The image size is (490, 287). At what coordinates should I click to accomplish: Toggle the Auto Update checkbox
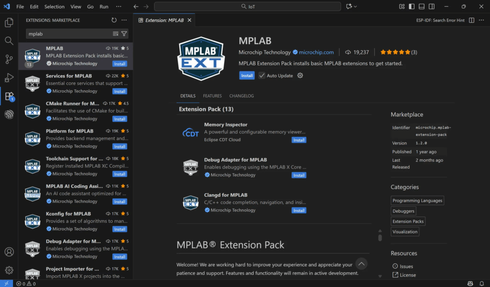pyautogui.click(x=262, y=76)
